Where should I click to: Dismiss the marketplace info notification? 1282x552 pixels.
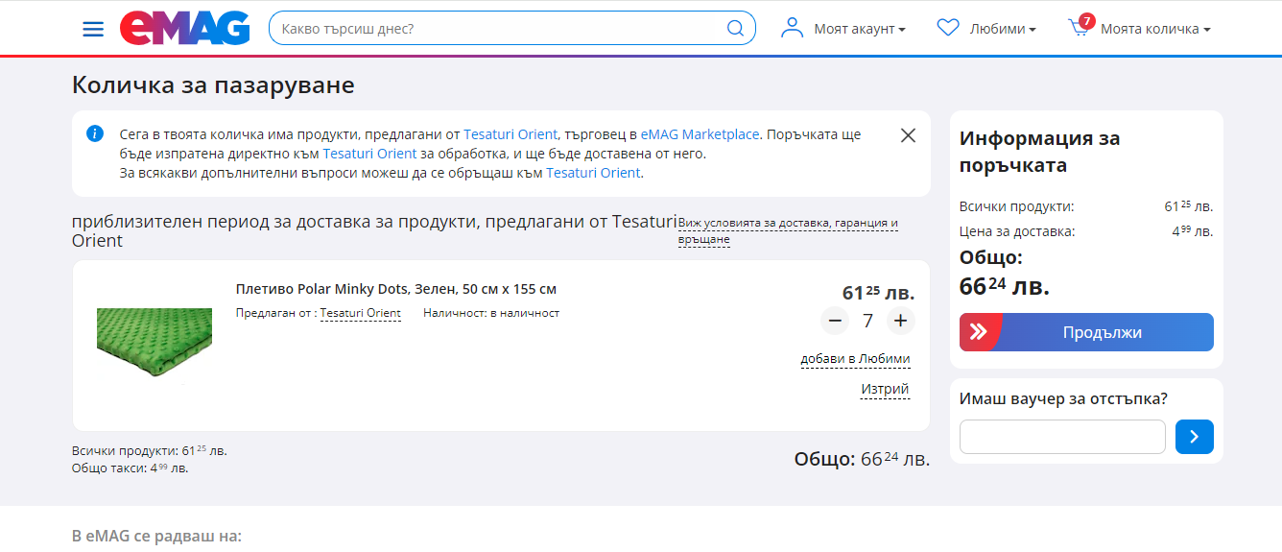click(x=908, y=135)
